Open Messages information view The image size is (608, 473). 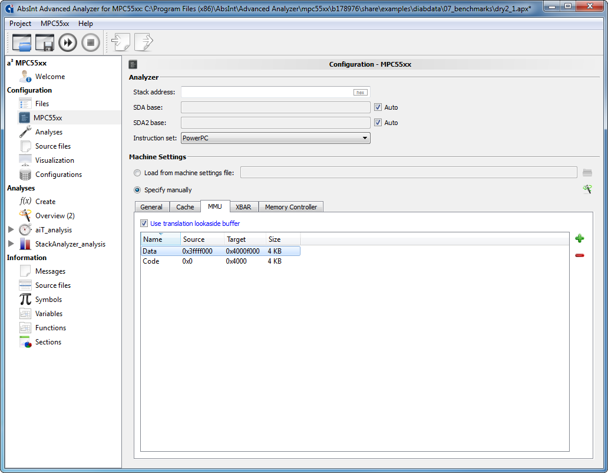[x=50, y=271]
